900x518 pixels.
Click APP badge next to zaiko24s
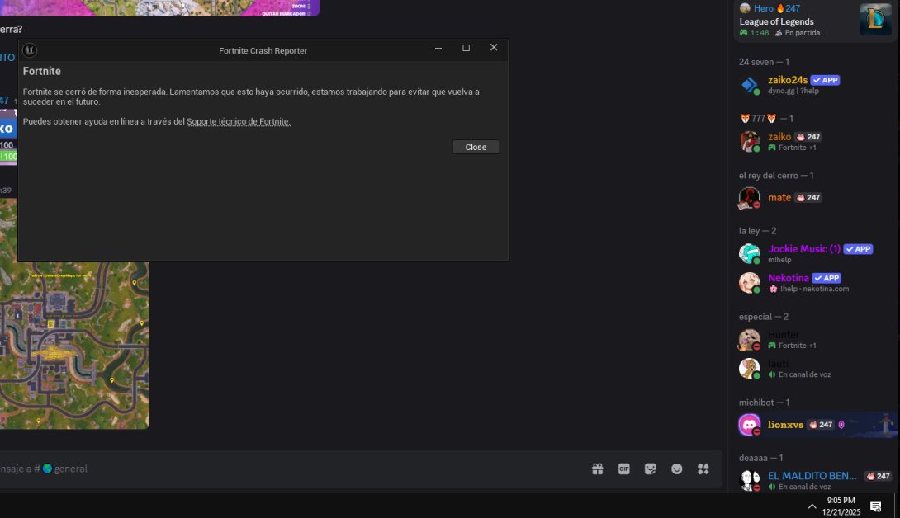pyautogui.click(x=826, y=80)
